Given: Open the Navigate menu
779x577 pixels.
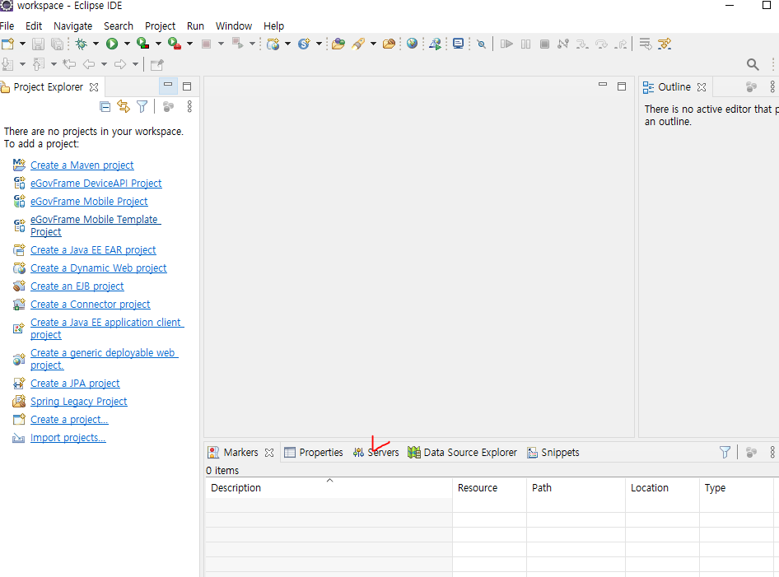Looking at the screenshot, I should click(x=73, y=26).
